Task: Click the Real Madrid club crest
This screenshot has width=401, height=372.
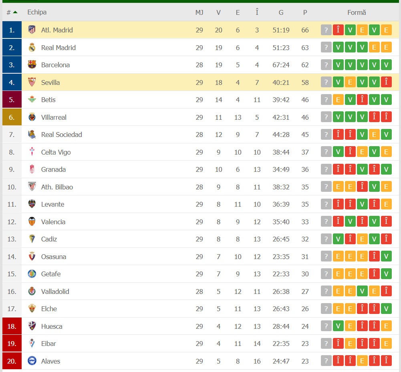Action: [x=32, y=47]
